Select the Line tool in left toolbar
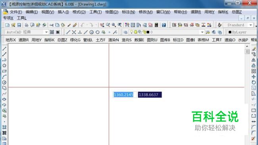 (x=4, y=49)
